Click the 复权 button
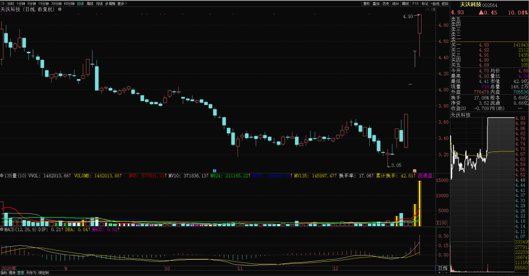The height and width of the screenshot is (276, 529). pyautogui.click(x=366, y=4)
